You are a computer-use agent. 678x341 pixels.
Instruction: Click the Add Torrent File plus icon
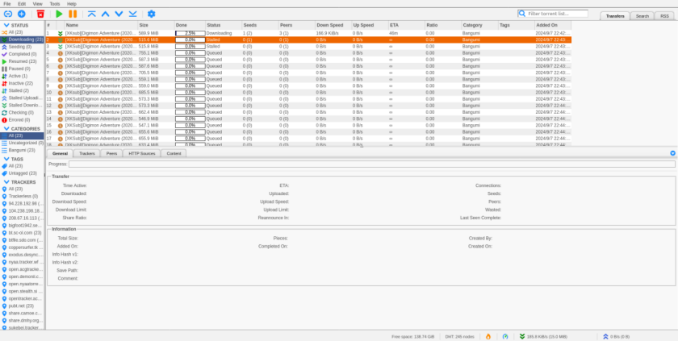pyautogui.click(x=21, y=15)
